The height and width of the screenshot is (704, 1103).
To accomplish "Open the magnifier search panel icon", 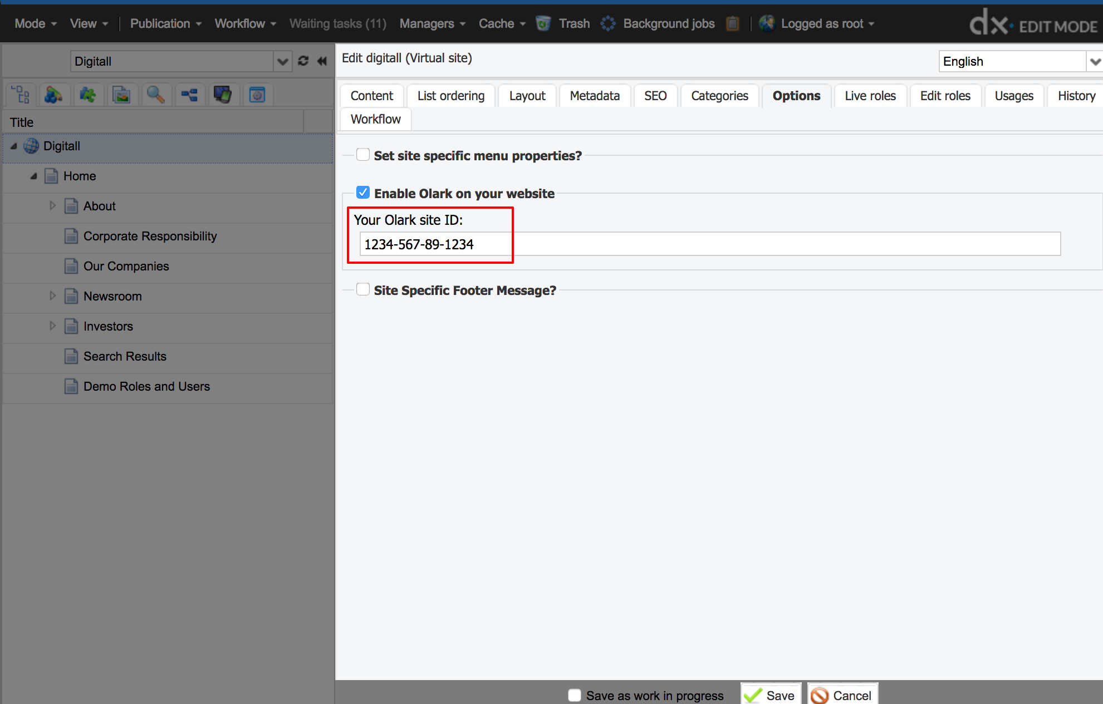I will 155,95.
